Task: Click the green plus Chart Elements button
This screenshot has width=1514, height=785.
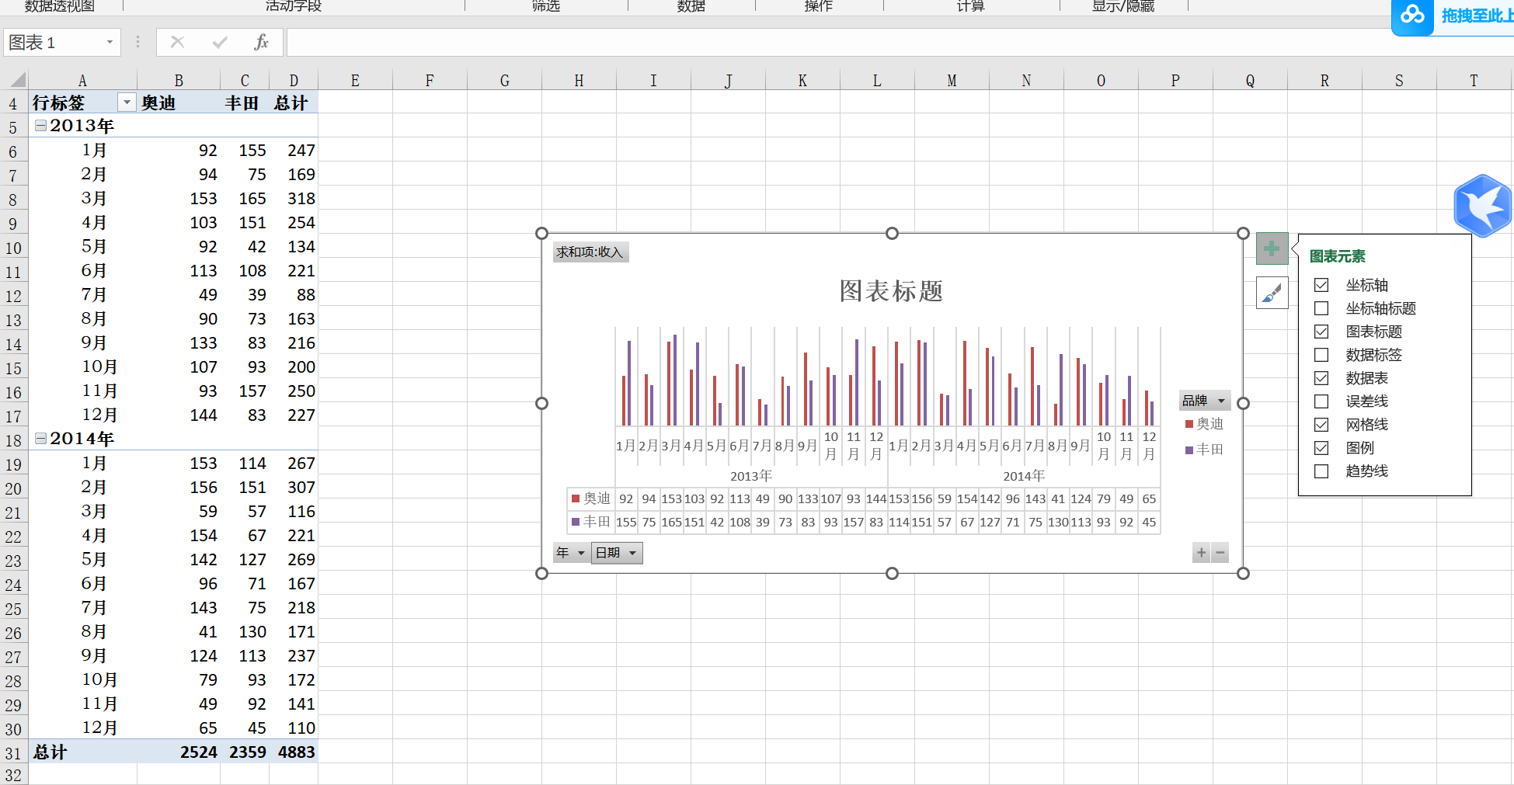Action: pyautogui.click(x=1272, y=248)
